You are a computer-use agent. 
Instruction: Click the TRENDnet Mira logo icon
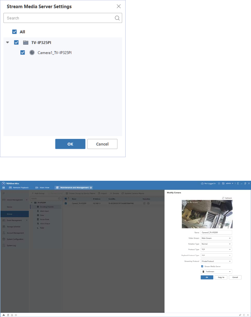3,183
